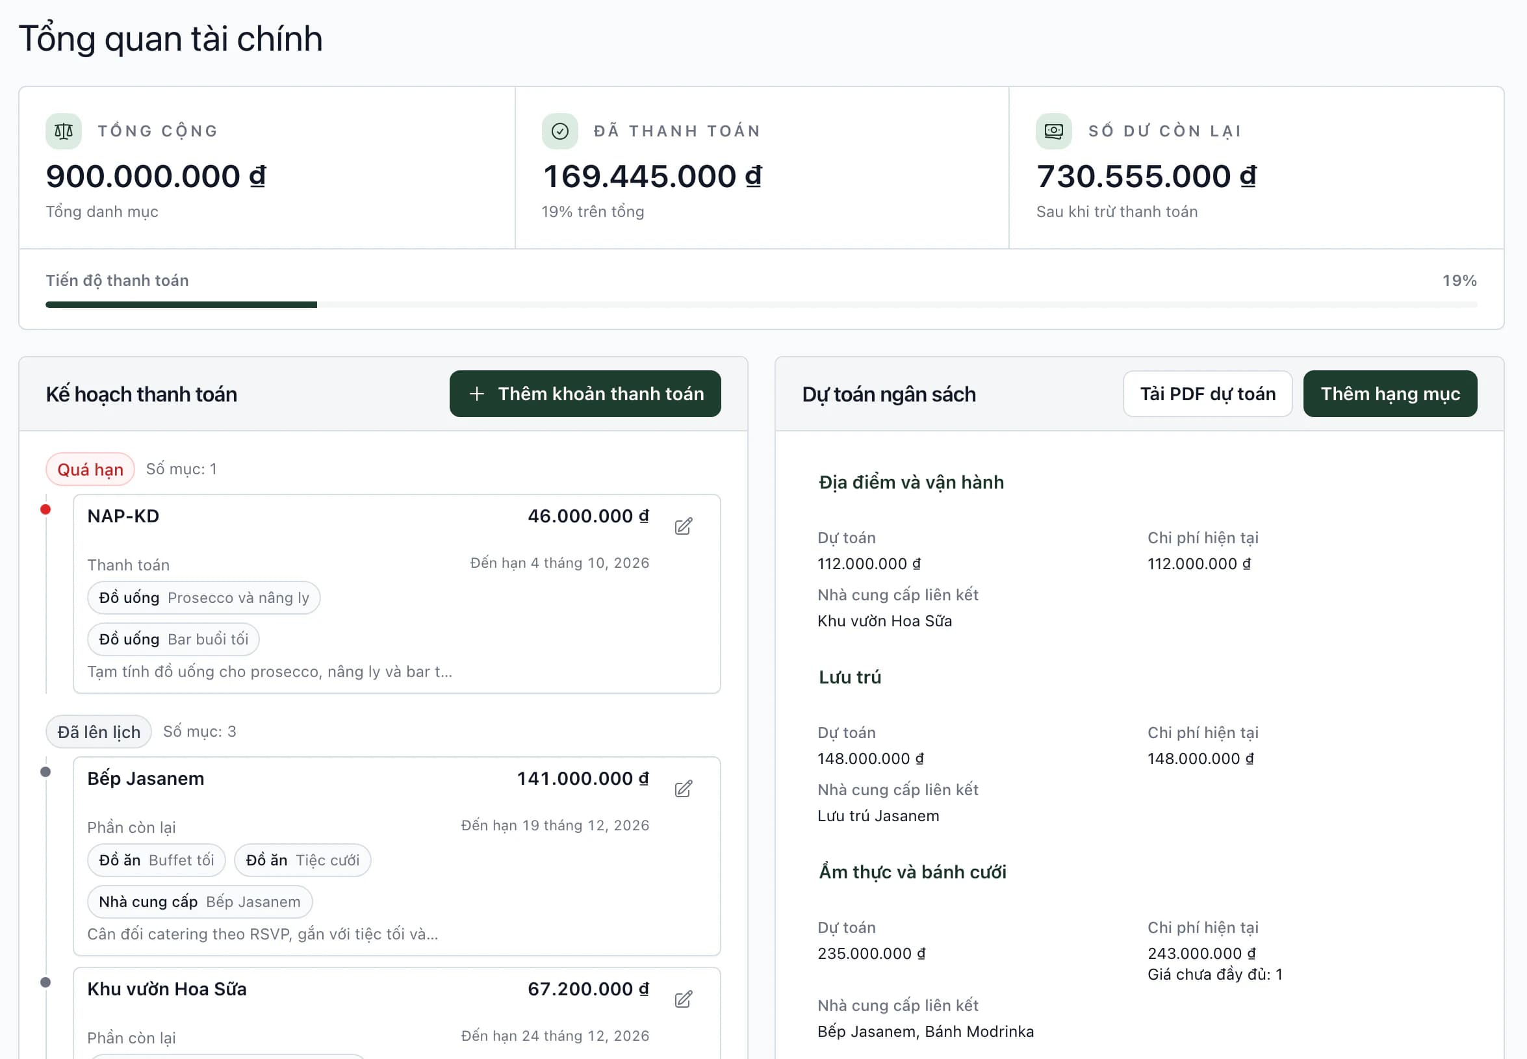This screenshot has width=1527, height=1059.
Task: Click the Lưu trú budget heading
Action: click(849, 678)
